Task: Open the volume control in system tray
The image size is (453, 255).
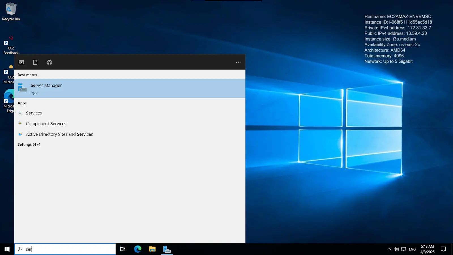Action: [396, 249]
